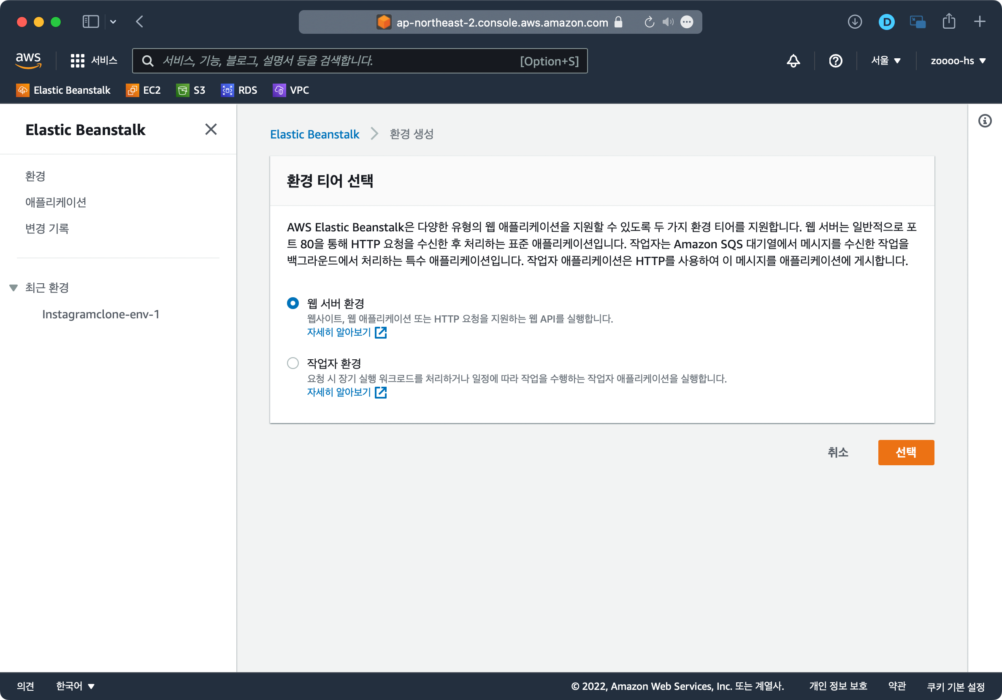This screenshot has height=700, width=1002.
Task: Open 애플리케이션 in the side navigation
Action: click(56, 203)
